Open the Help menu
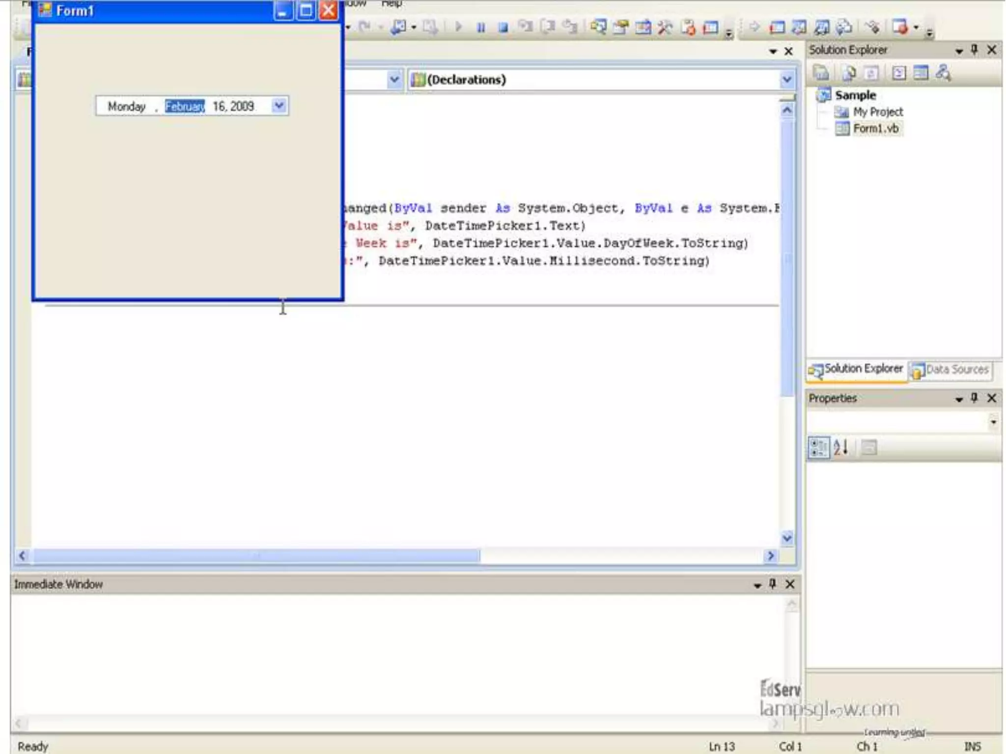The width and height of the screenshot is (1006, 754). pos(392,4)
